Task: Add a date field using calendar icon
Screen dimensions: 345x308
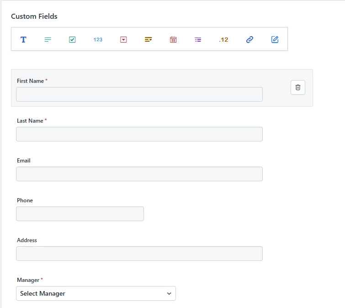Action: coord(173,39)
